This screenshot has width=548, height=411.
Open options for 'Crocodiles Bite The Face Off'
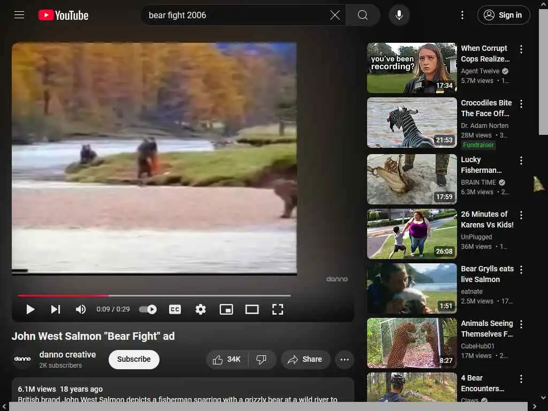(x=521, y=104)
